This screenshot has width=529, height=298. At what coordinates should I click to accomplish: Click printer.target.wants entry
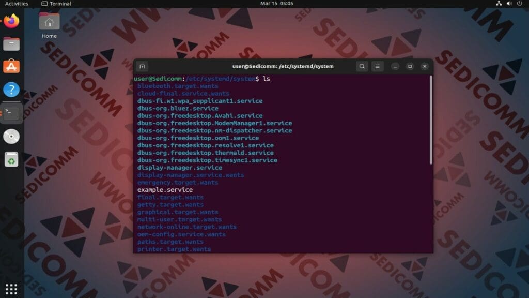tap(174, 249)
